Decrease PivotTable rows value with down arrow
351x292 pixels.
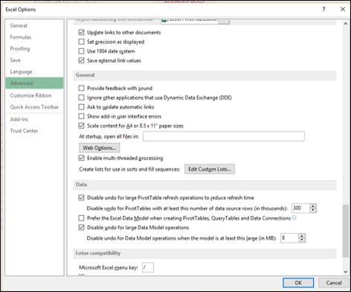[313, 210]
